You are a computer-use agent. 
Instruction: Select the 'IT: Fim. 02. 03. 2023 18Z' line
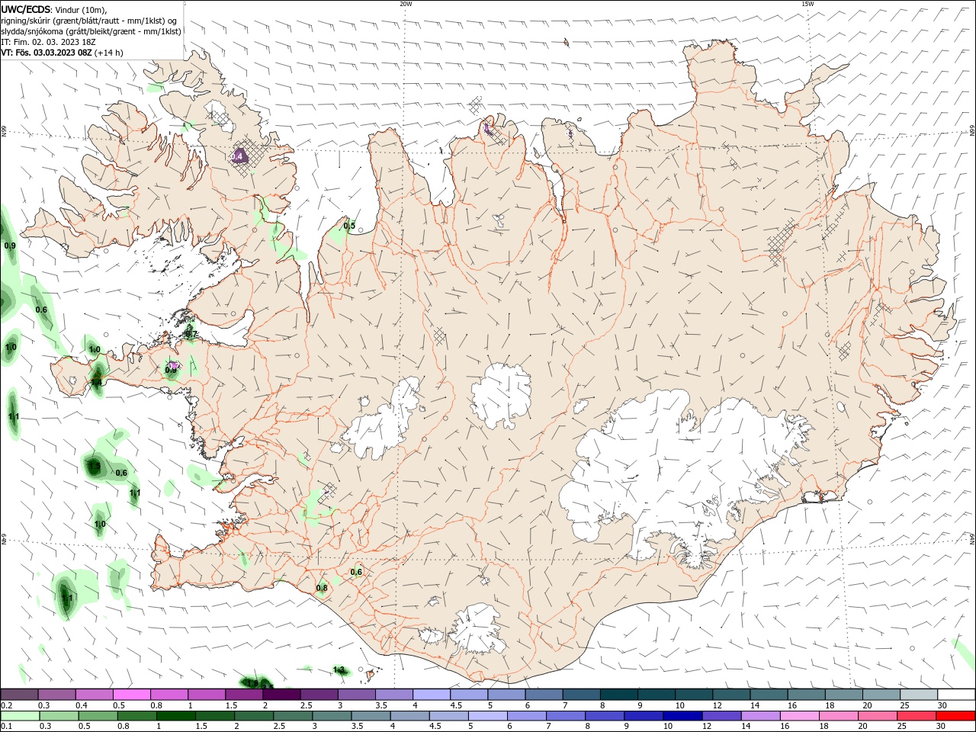pos(49,42)
